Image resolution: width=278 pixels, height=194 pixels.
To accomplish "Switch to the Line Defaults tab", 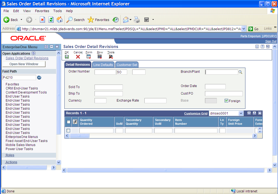I will (103, 65).
